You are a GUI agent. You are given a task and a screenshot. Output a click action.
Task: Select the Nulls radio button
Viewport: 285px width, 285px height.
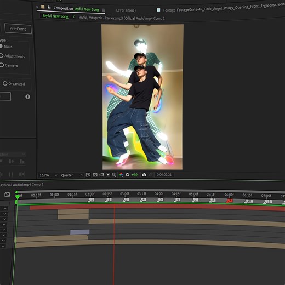tap(1, 46)
